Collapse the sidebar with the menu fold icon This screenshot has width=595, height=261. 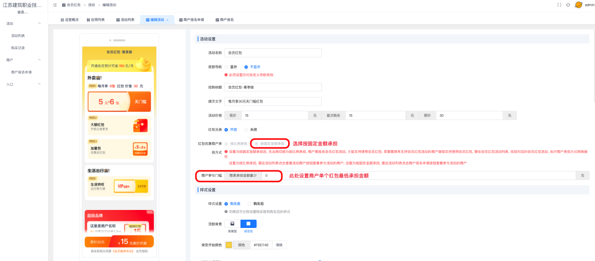click(x=55, y=5)
